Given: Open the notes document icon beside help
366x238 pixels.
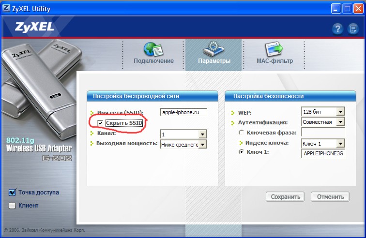Looking at the screenshot, I should [x=353, y=29].
